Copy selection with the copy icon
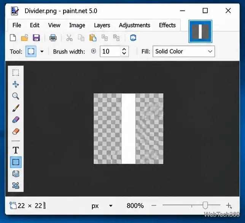The width and height of the screenshot is (245, 223). pyautogui.click(x=81, y=38)
